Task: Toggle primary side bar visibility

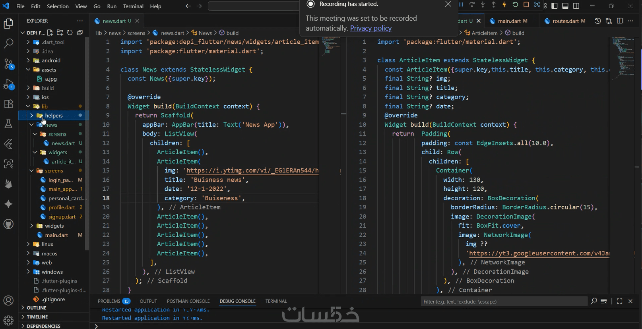Action: tap(555, 6)
